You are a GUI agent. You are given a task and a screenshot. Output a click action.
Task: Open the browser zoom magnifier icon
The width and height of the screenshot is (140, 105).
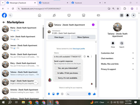pos(113,9)
